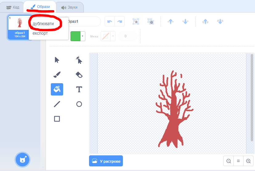The image size is (255, 171).
Task: Click the outline width field
Action: tap(128, 36)
